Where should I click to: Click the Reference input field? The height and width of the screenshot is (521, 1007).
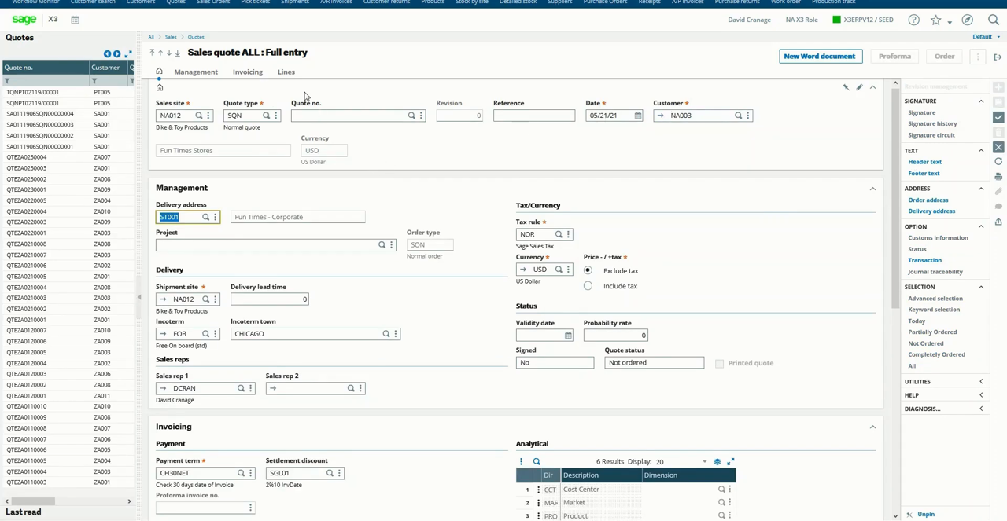pos(533,116)
